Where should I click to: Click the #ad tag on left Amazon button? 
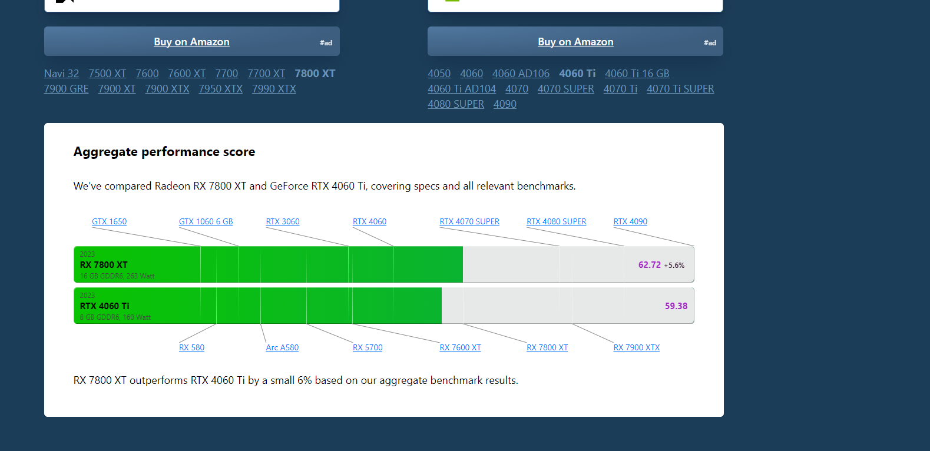click(x=326, y=42)
